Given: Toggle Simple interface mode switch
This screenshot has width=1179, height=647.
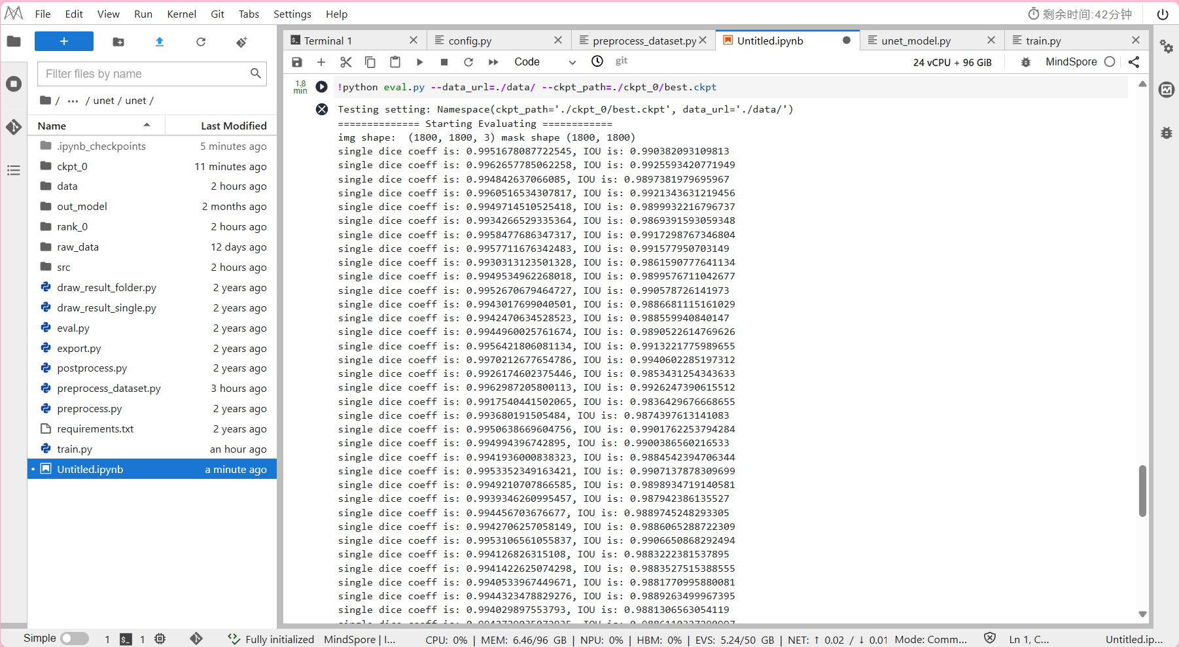Looking at the screenshot, I should tap(75, 638).
